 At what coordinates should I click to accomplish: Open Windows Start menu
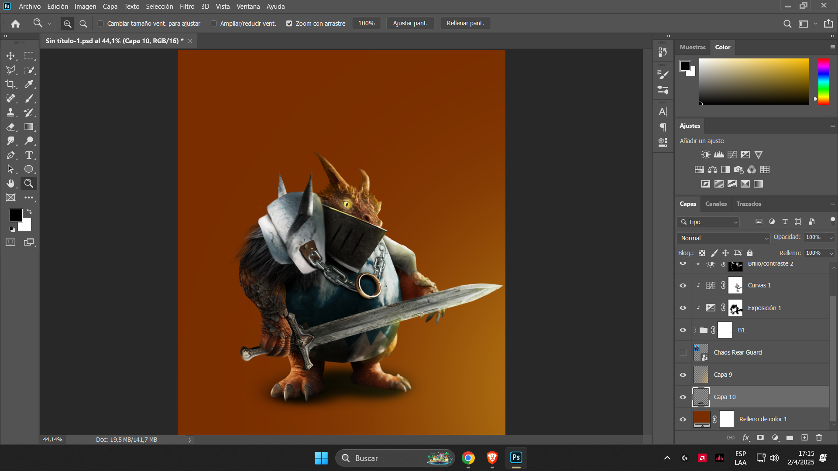(x=321, y=458)
